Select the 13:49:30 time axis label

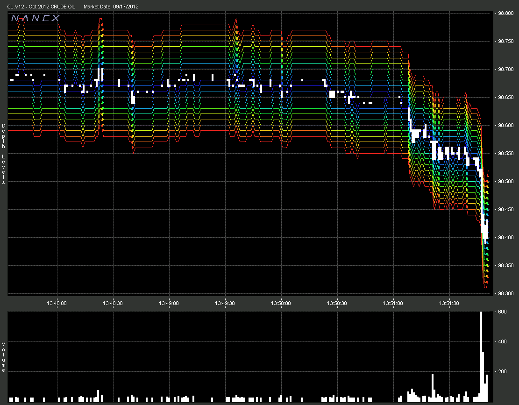[x=225, y=303]
